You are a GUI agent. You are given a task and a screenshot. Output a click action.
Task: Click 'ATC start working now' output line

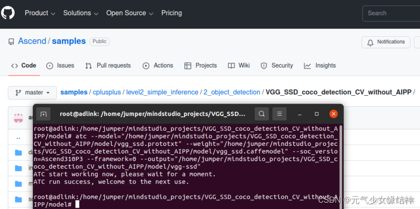(x=125, y=175)
